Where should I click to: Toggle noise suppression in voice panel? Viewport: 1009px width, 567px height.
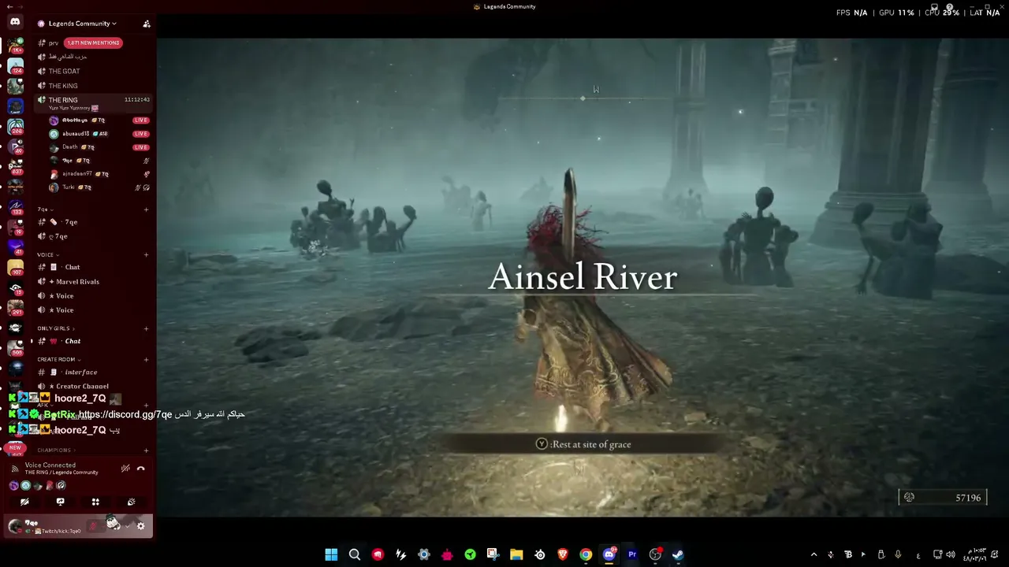pos(125,469)
